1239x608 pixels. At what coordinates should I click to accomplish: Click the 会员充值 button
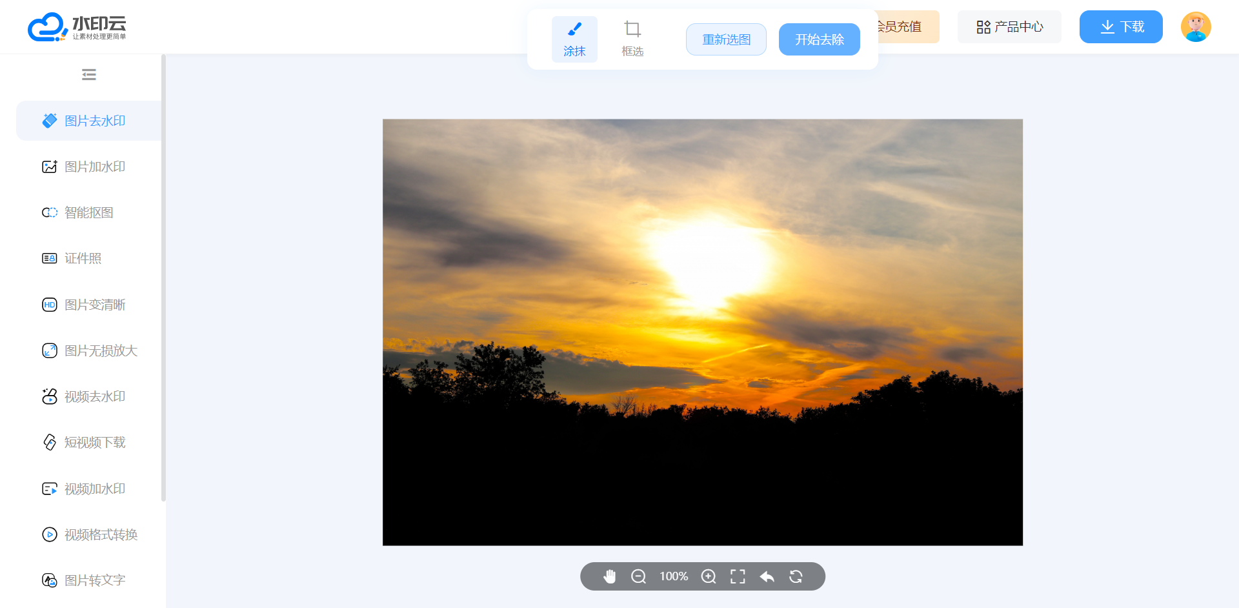click(x=908, y=26)
